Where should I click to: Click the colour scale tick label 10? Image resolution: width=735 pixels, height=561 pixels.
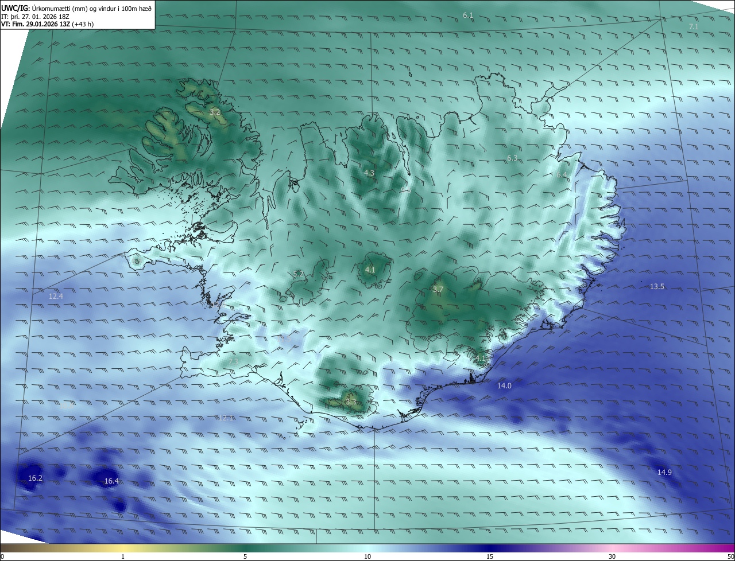367,556
